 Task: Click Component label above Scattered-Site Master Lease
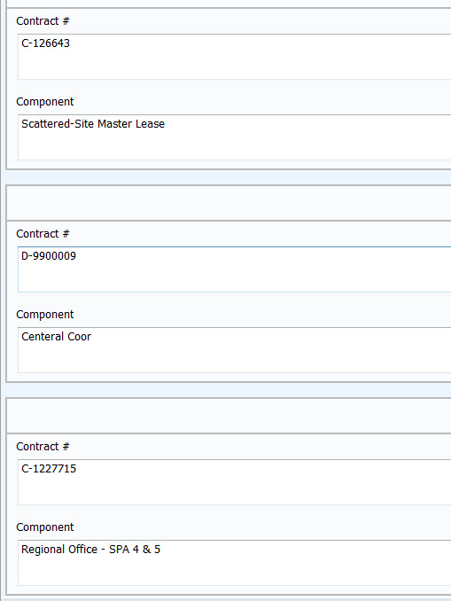point(45,102)
